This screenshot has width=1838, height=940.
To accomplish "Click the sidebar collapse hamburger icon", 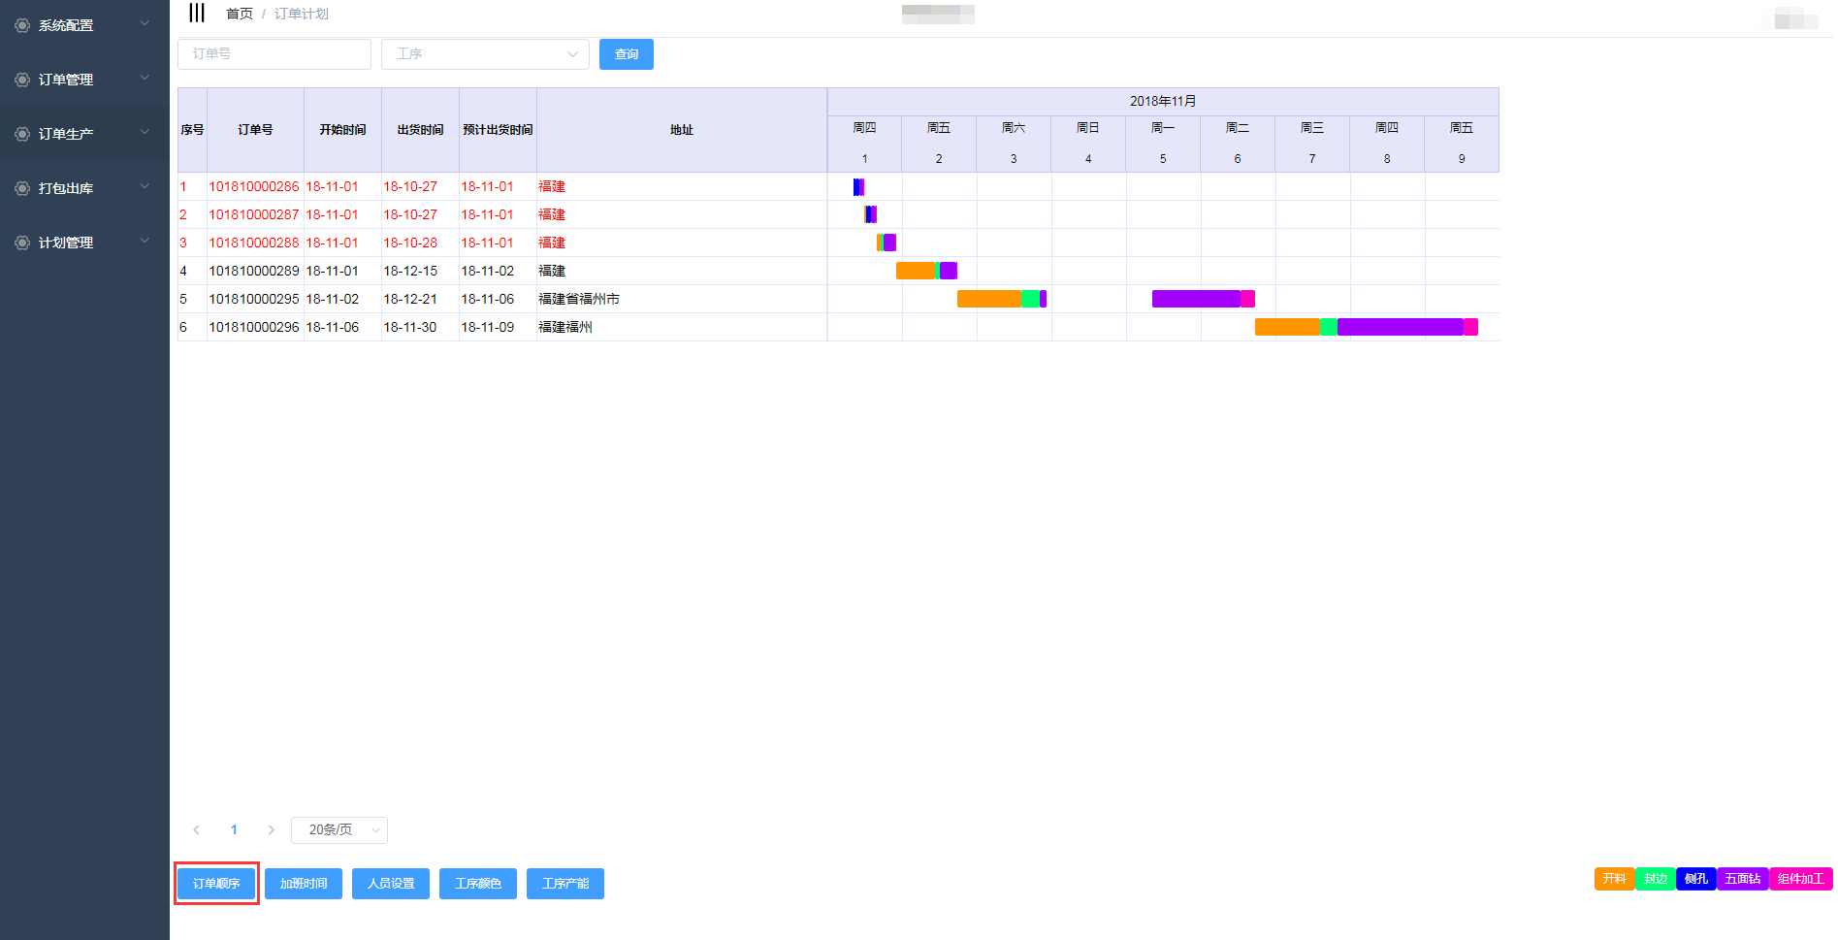I will pos(197,13).
